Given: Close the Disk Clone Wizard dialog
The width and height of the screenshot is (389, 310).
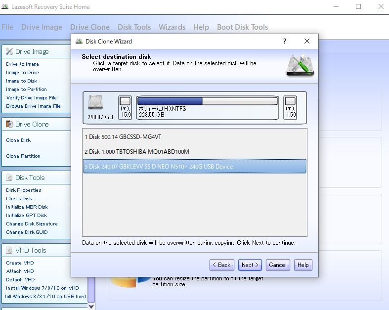Looking at the screenshot, I should 307,41.
